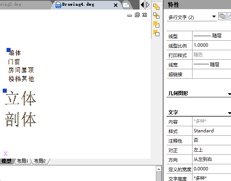Click the bottom draw order toolbar icon
This screenshot has width=231, height=181.
coord(156,33)
